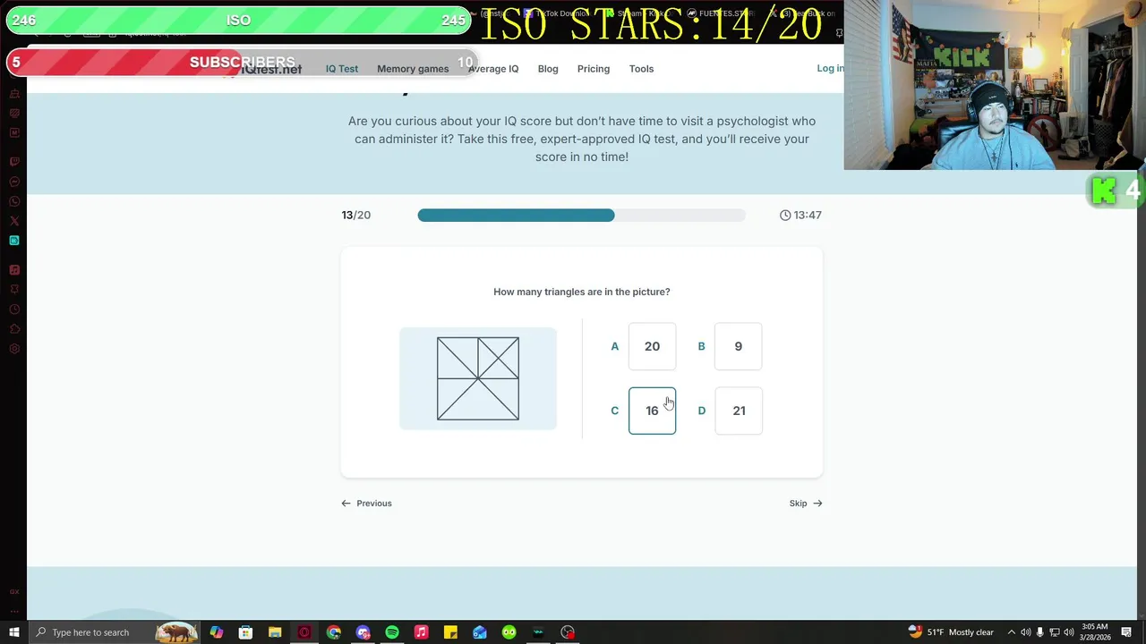Open the taskbar clock showing 3:05 AM
Viewport: 1146px width, 644px height.
(x=1094, y=632)
